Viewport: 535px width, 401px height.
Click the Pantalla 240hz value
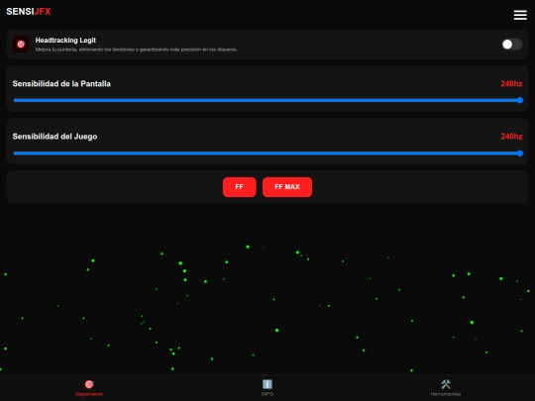coord(511,84)
